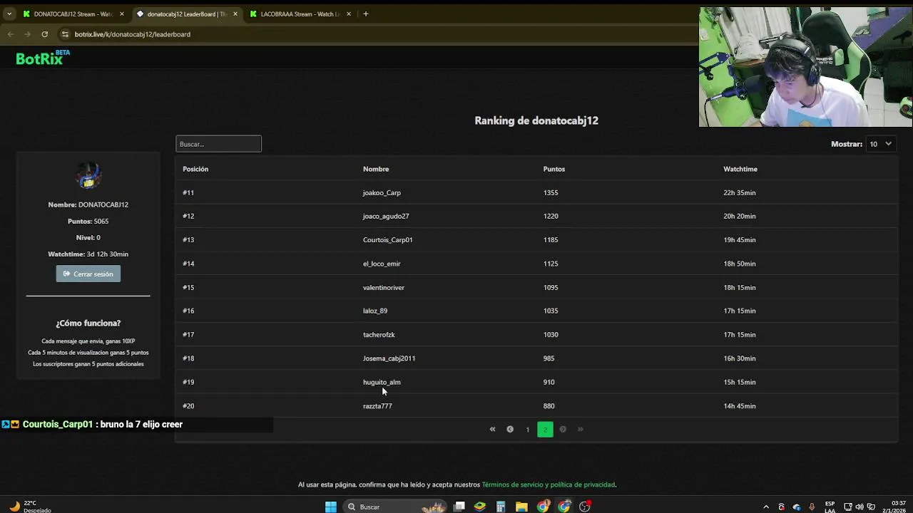Screen dimensions: 913x513
Task: Click watchtime 20h 20min
Action: pos(740,216)
